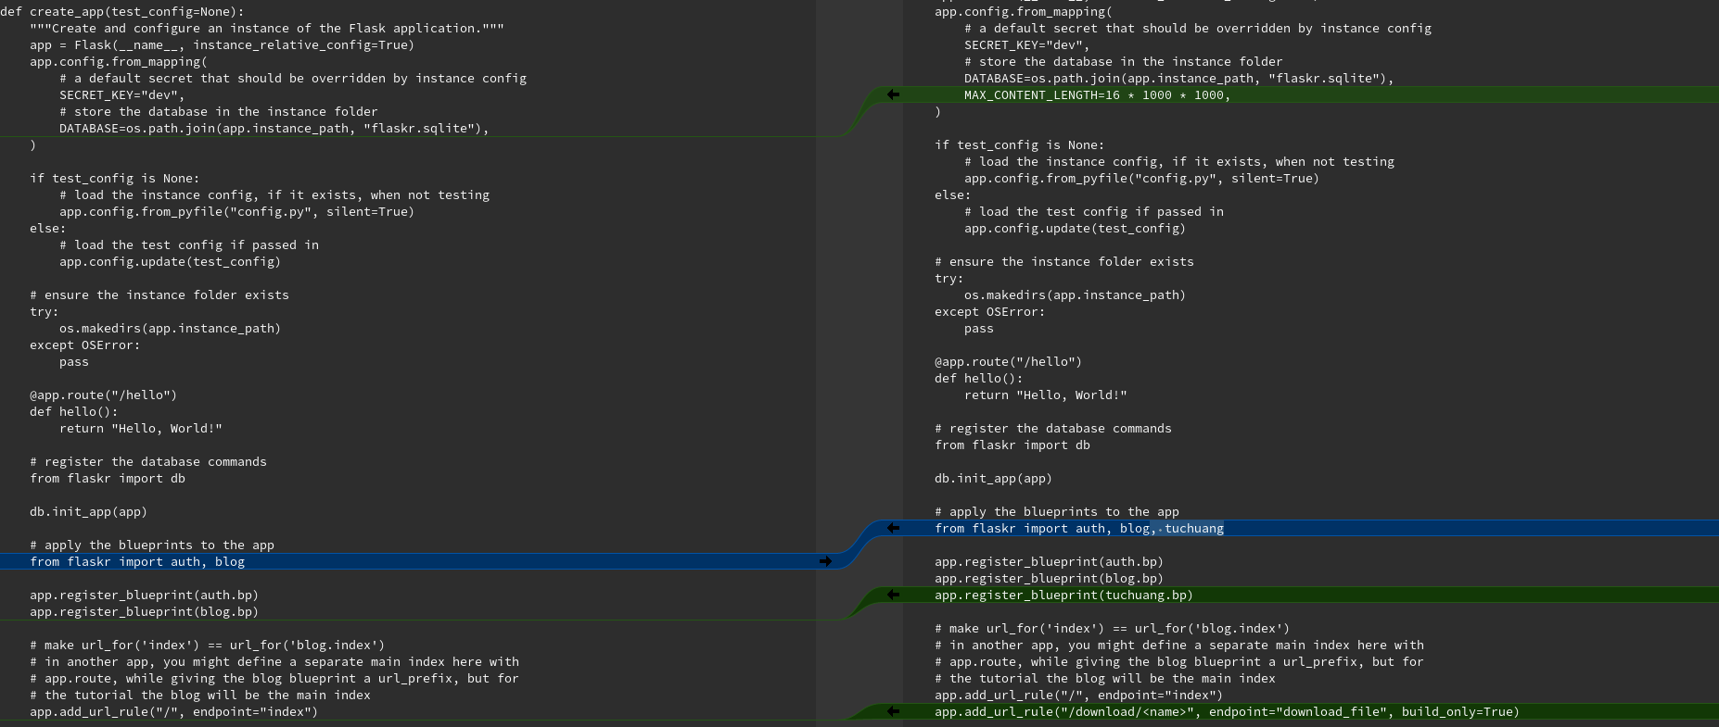Click the arrow next to the download_file url rule line
This screenshot has width=1719, height=727.
point(893,711)
